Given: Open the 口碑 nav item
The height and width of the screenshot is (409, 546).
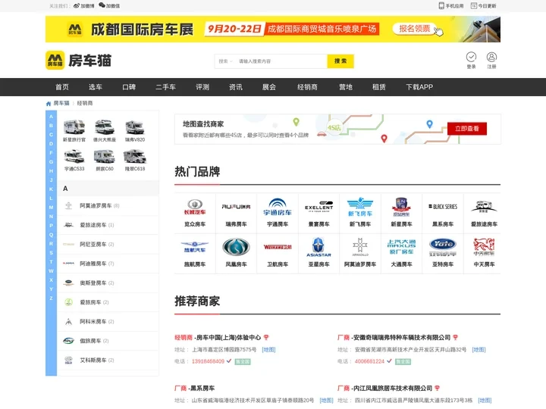Looking at the screenshot, I should tap(129, 87).
